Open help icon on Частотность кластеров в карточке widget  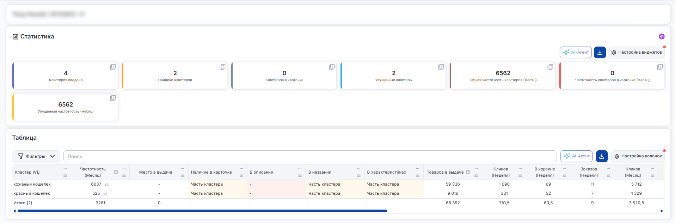[660, 67]
